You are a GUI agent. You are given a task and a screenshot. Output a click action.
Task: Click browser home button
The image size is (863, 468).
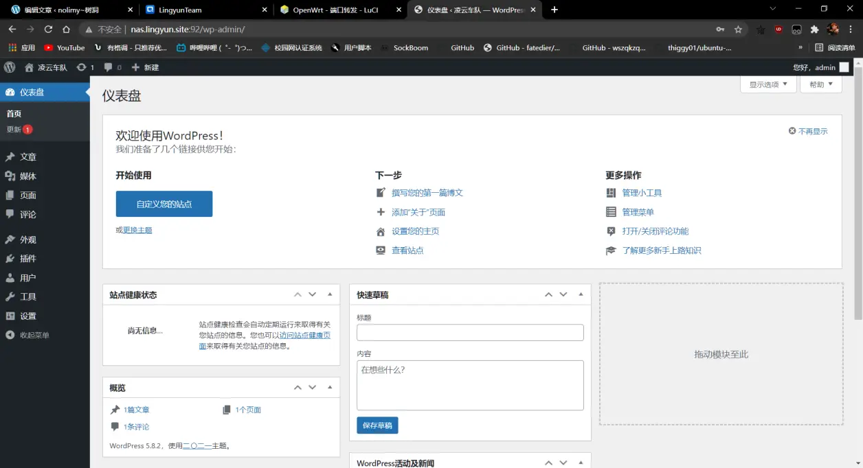(x=66, y=30)
